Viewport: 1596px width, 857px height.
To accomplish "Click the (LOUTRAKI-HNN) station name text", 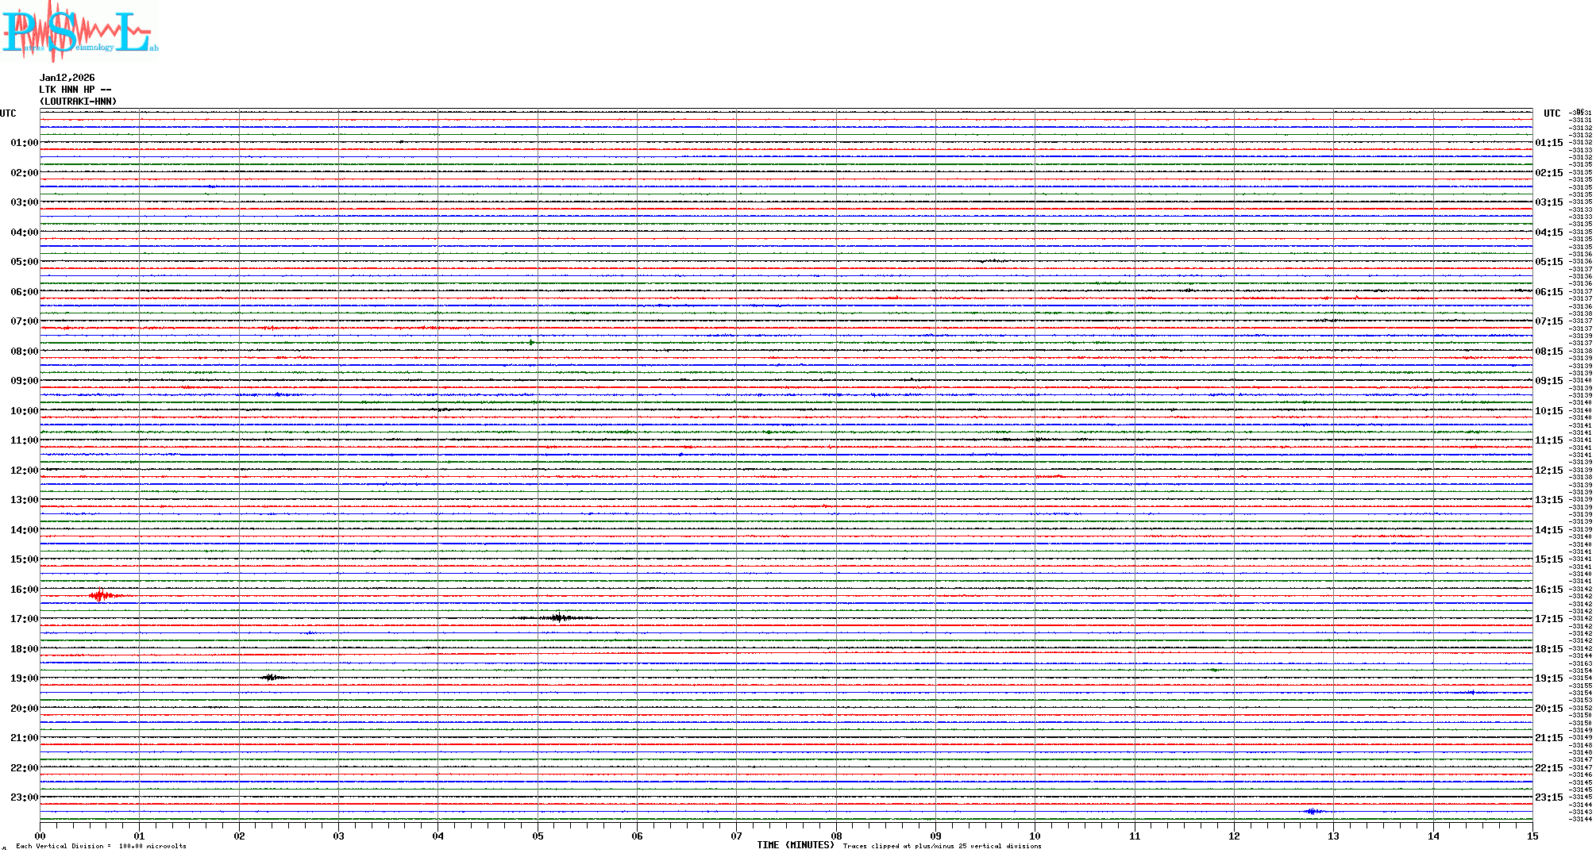I will tap(78, 102).
